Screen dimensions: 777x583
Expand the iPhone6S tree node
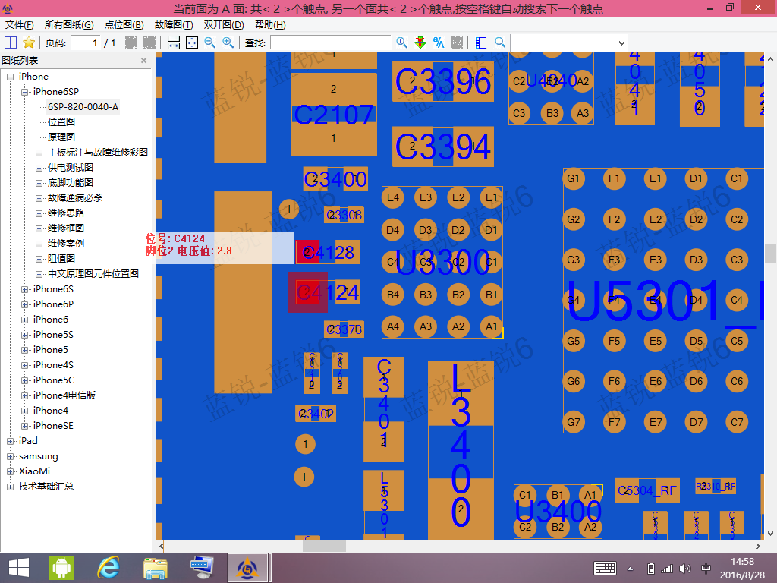24,289
